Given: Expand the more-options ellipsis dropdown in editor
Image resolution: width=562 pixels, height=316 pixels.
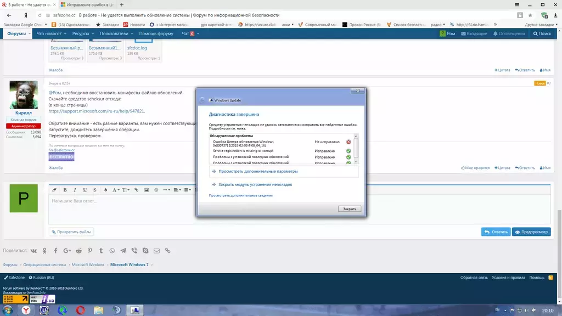Looking at the screenshot, I should [x=167, y=190].
